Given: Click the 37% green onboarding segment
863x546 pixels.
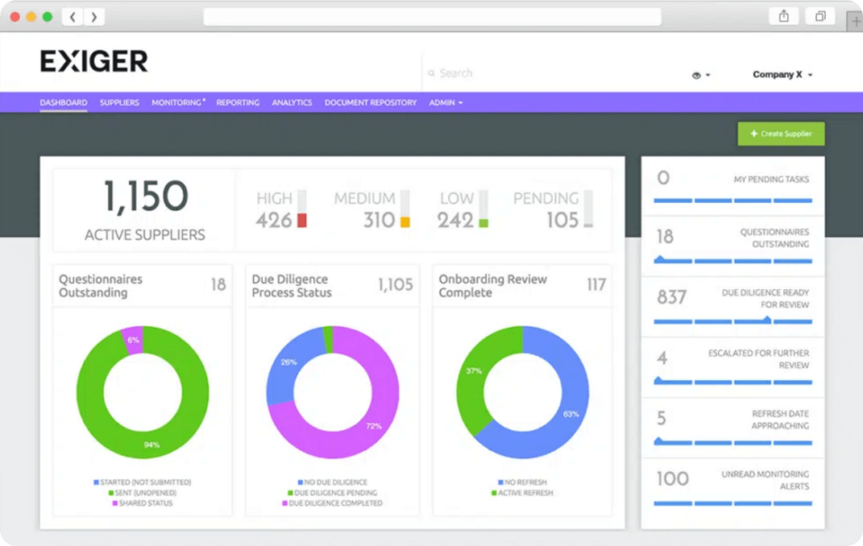Looking at the screenshot, I should click(474, 371).
